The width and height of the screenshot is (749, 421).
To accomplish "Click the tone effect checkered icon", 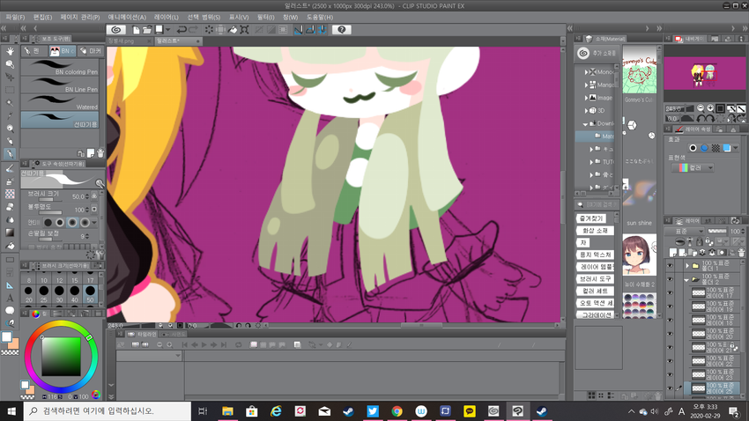I will click(x=716, y=149).
